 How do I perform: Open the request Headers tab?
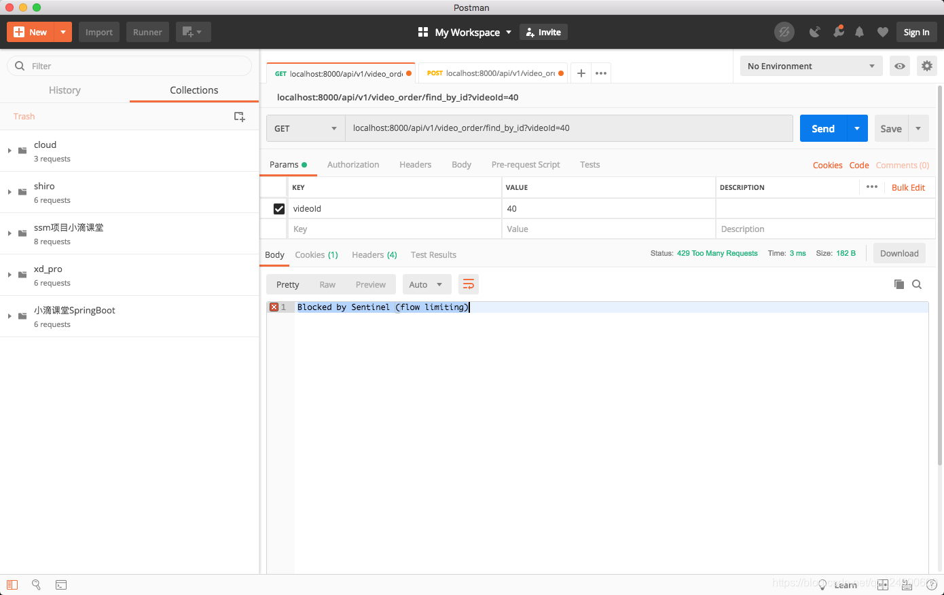[416, 165]
